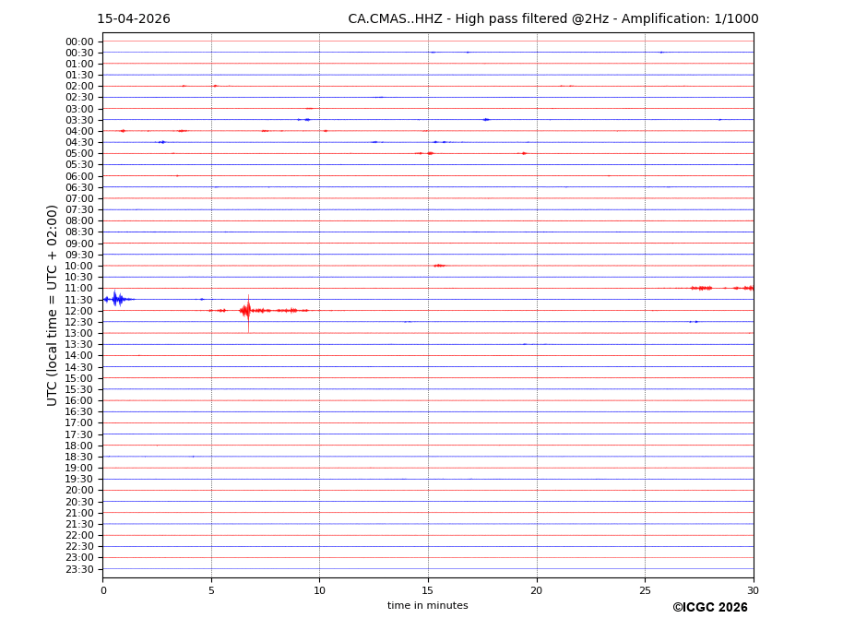Select the red event on the 10:00 trace
Image resolution: width=855 pixels, height=642 pixels.
point(439,266)
